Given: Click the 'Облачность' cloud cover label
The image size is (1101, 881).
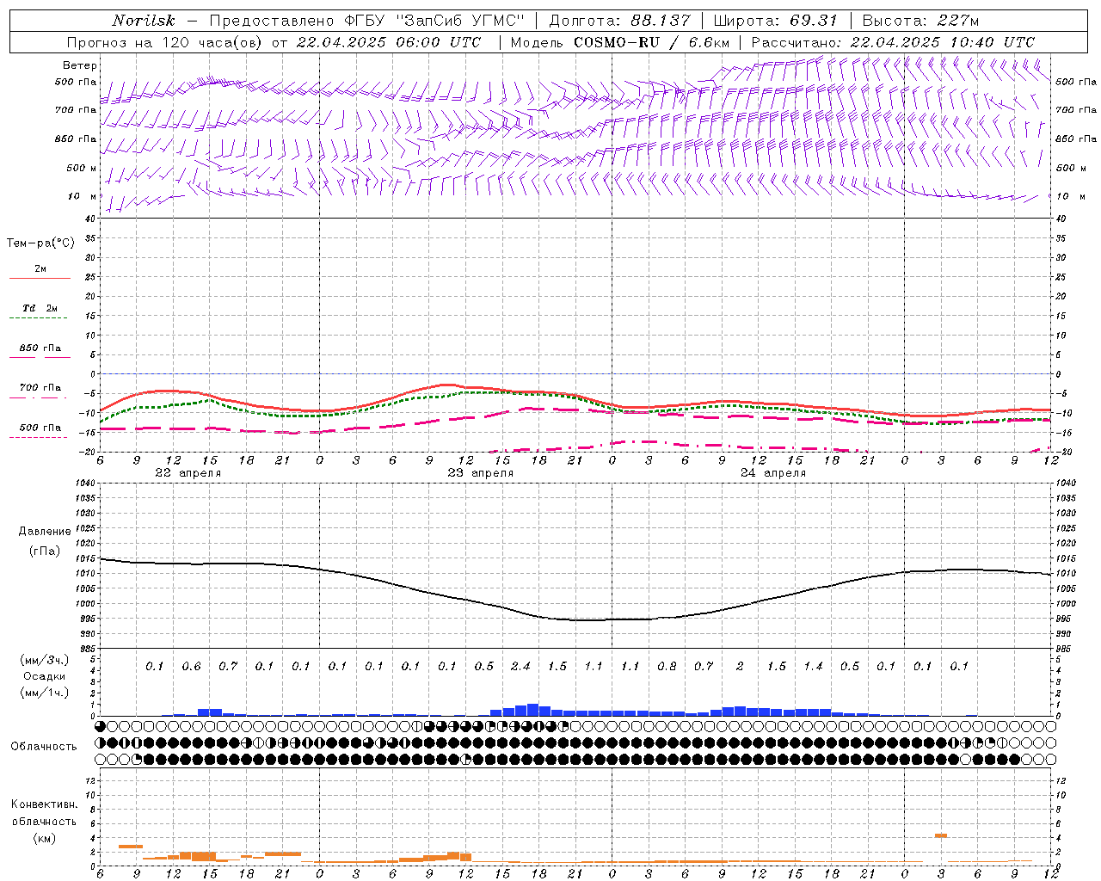Looking at the screenshot, I should (44, 747).
